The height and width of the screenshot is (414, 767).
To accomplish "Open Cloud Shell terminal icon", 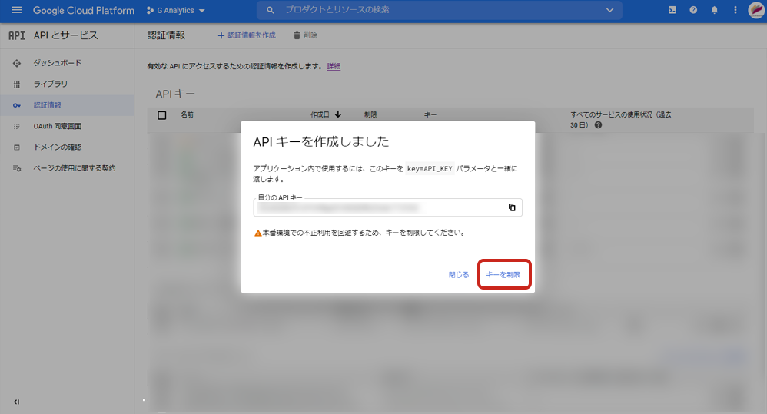I will (672, 11).
